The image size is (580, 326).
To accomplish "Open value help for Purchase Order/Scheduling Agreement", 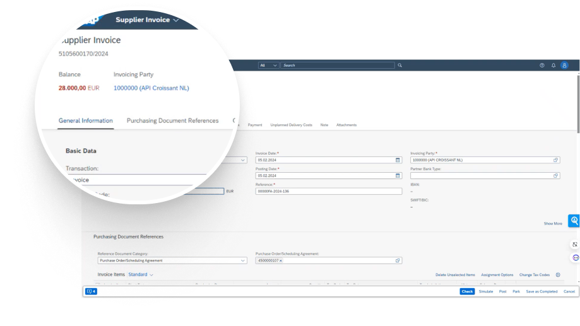I will point(398,260).
